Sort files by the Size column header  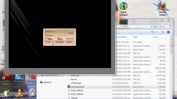[x=155, y=37]
